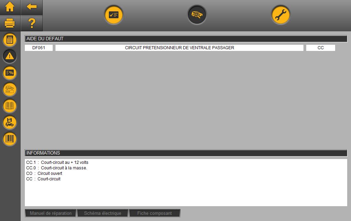Open the percentage parameters icon in sidebar
The width and height of the screenshot is (351, 221).
click(x=10, y=73)
